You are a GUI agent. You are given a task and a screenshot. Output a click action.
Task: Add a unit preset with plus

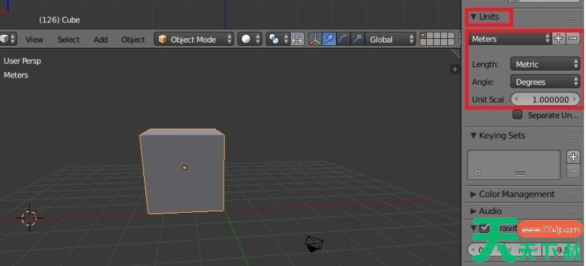pos(559,39)
